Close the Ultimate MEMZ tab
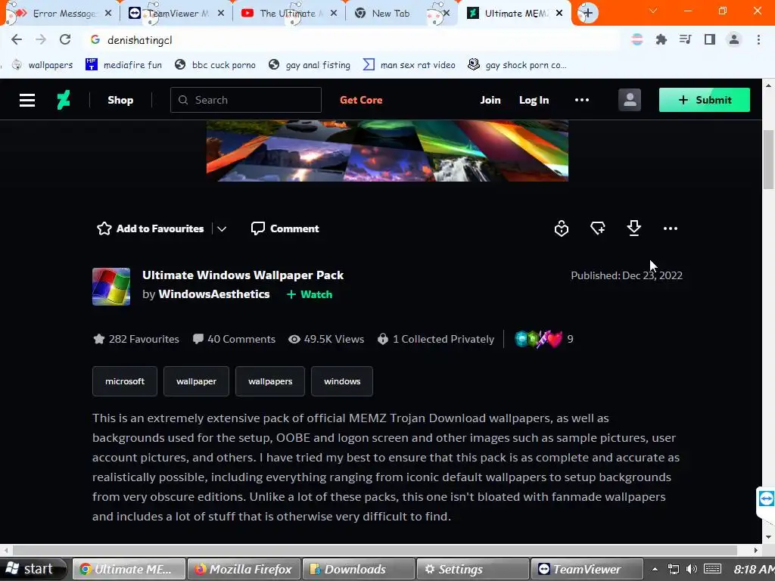 point(559,14)
